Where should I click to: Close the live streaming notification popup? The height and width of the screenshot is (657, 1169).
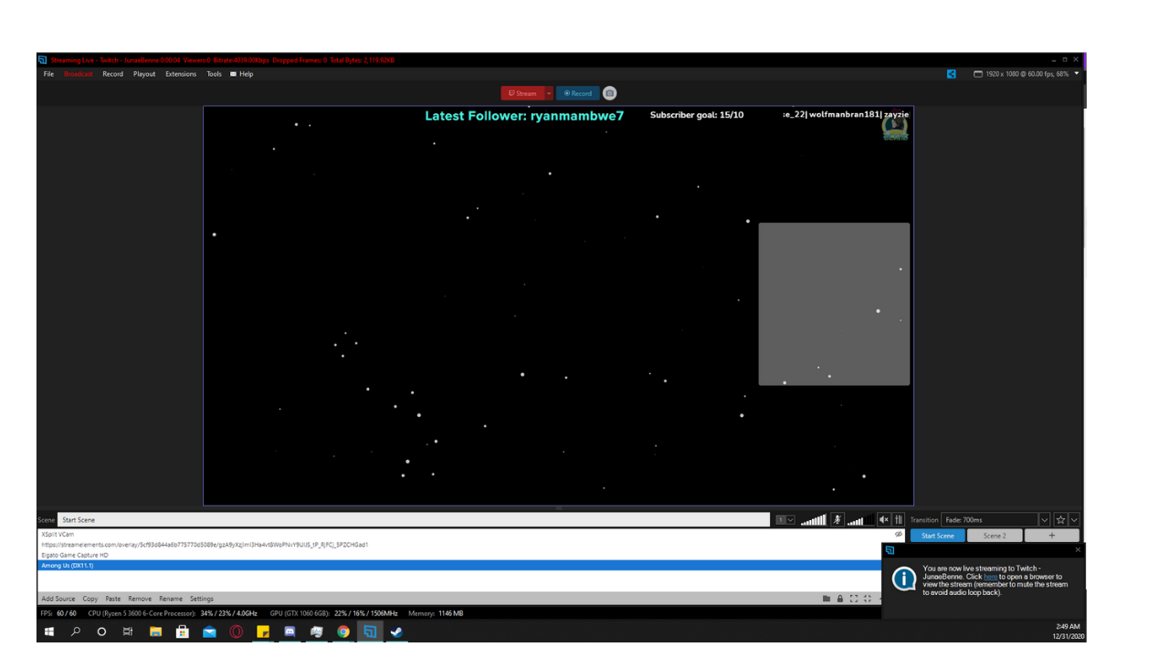[x=1078, y=549]
